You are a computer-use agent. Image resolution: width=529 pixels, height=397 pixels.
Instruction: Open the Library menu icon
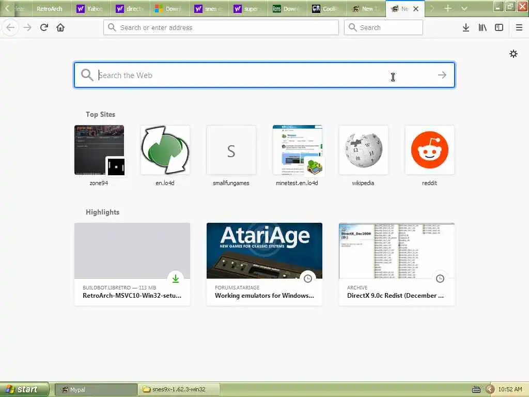(x=483, y=27)
